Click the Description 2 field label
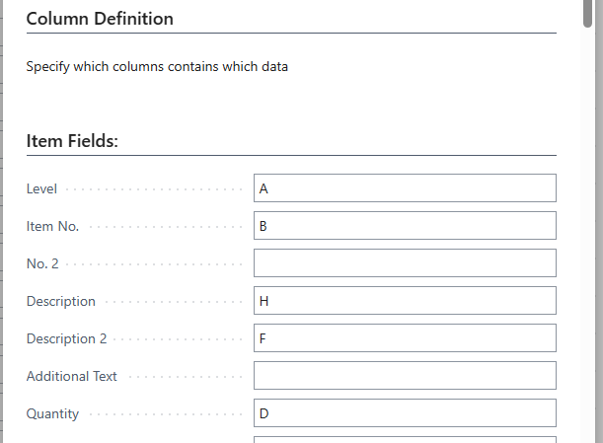Screen dimensions: 603x443 (x=66, y=338)
